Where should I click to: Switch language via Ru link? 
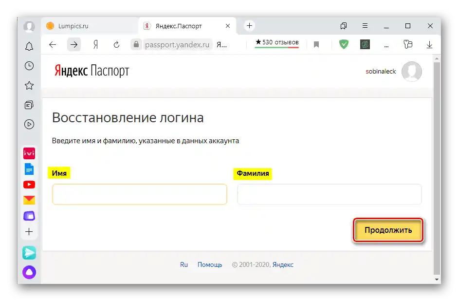click(183, 264)
